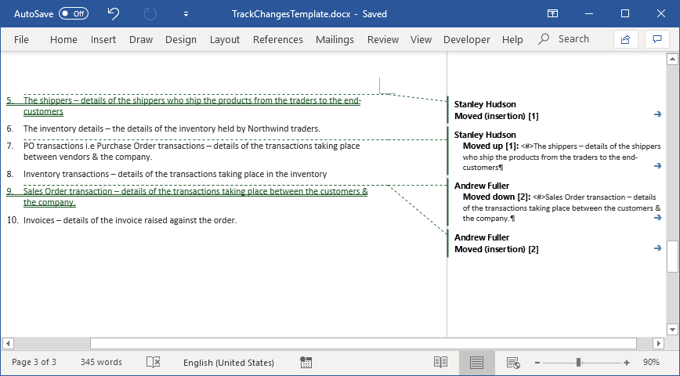This screenshot has width=680, height=376.
Task: Click the Share icon button
Action: (625, 39)
